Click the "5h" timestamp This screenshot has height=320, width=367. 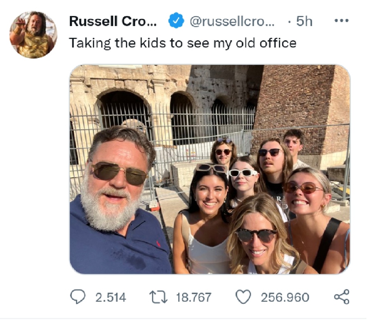coord(304,22)
